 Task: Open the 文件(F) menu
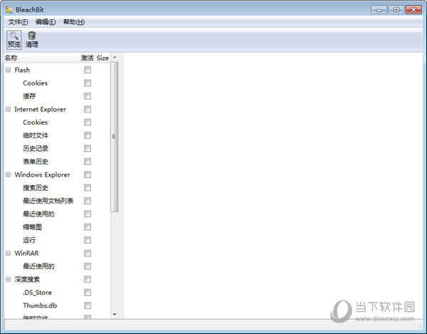point(18,22)
